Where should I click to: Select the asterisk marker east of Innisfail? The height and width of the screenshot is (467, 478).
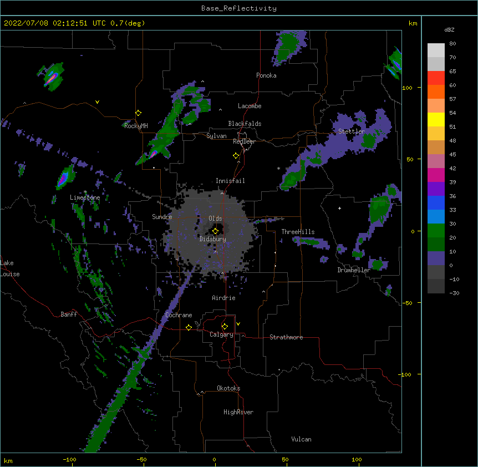pos(278,168)
